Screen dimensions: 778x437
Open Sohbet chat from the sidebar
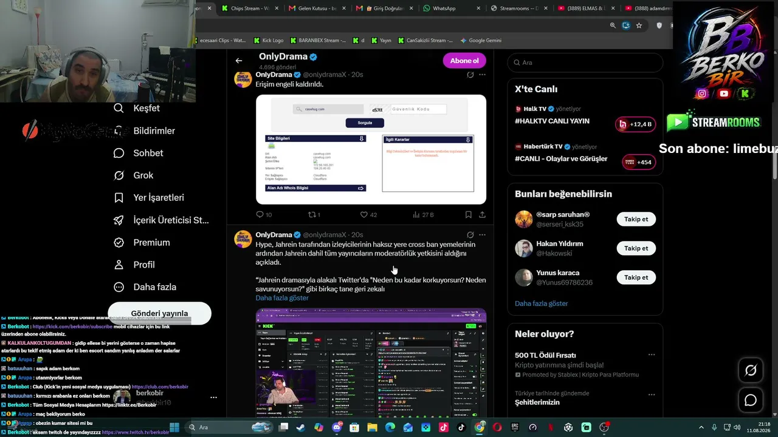139,153
